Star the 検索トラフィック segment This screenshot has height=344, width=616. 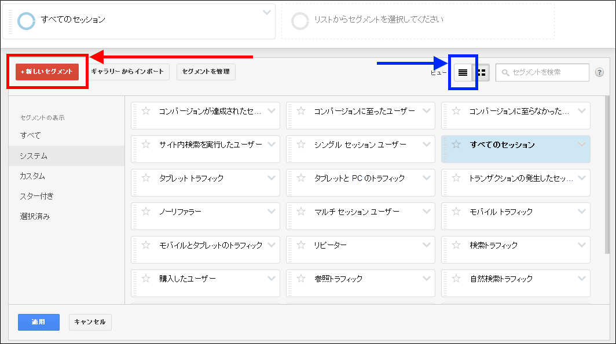click(456, 246)
